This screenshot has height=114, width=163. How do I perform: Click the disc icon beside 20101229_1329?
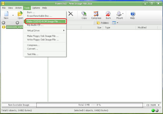(4, 27)
